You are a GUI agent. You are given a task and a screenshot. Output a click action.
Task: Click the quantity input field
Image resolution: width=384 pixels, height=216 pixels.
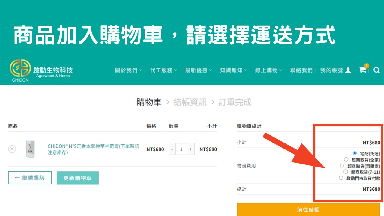[181, 149]
